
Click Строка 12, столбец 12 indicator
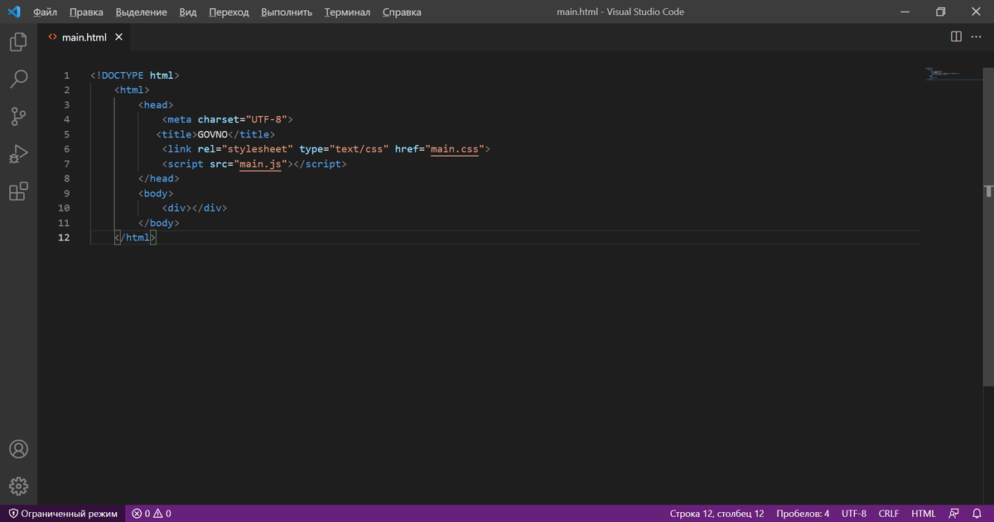717,514
